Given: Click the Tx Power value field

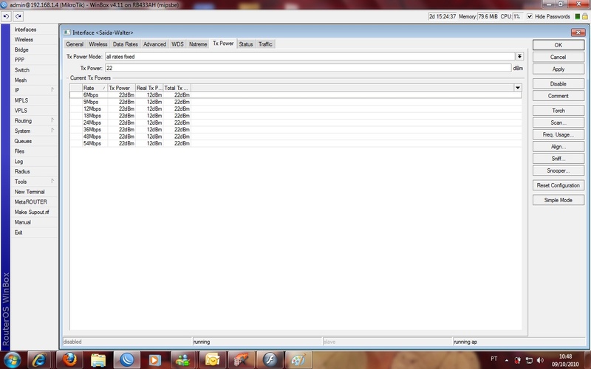Looking at the screenshot, I should pyautogui.click(x=308, y=68).
